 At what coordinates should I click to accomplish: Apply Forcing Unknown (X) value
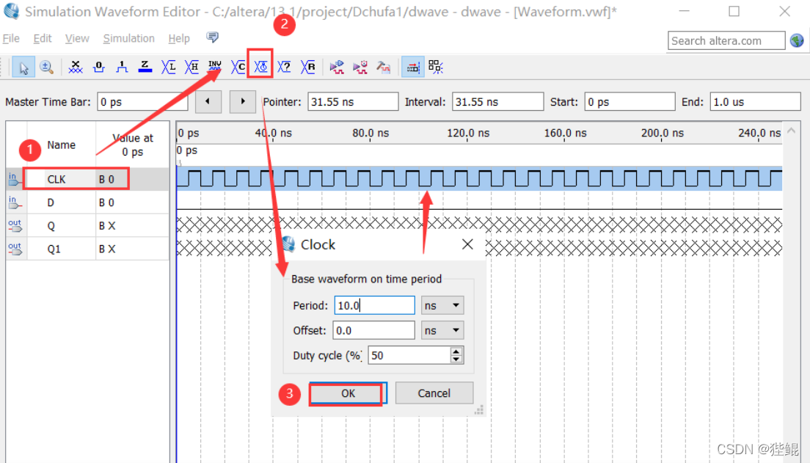pos(76,67)
